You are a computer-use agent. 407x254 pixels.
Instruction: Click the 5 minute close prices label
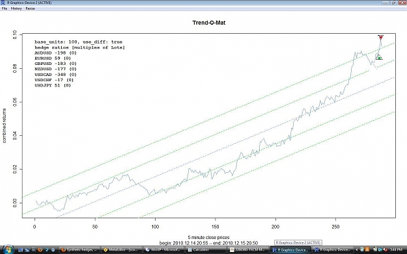tap(208, 237)
